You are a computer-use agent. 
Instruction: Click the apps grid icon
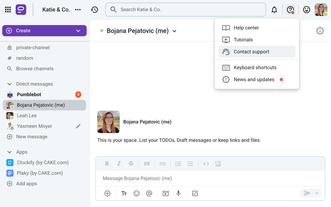pyautogui.click(x=8, y=10)
